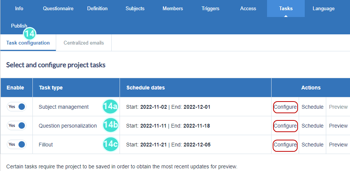This screenshot has width=350, height=171.
Task: Click the Actions column header
Action: (311, 88)
